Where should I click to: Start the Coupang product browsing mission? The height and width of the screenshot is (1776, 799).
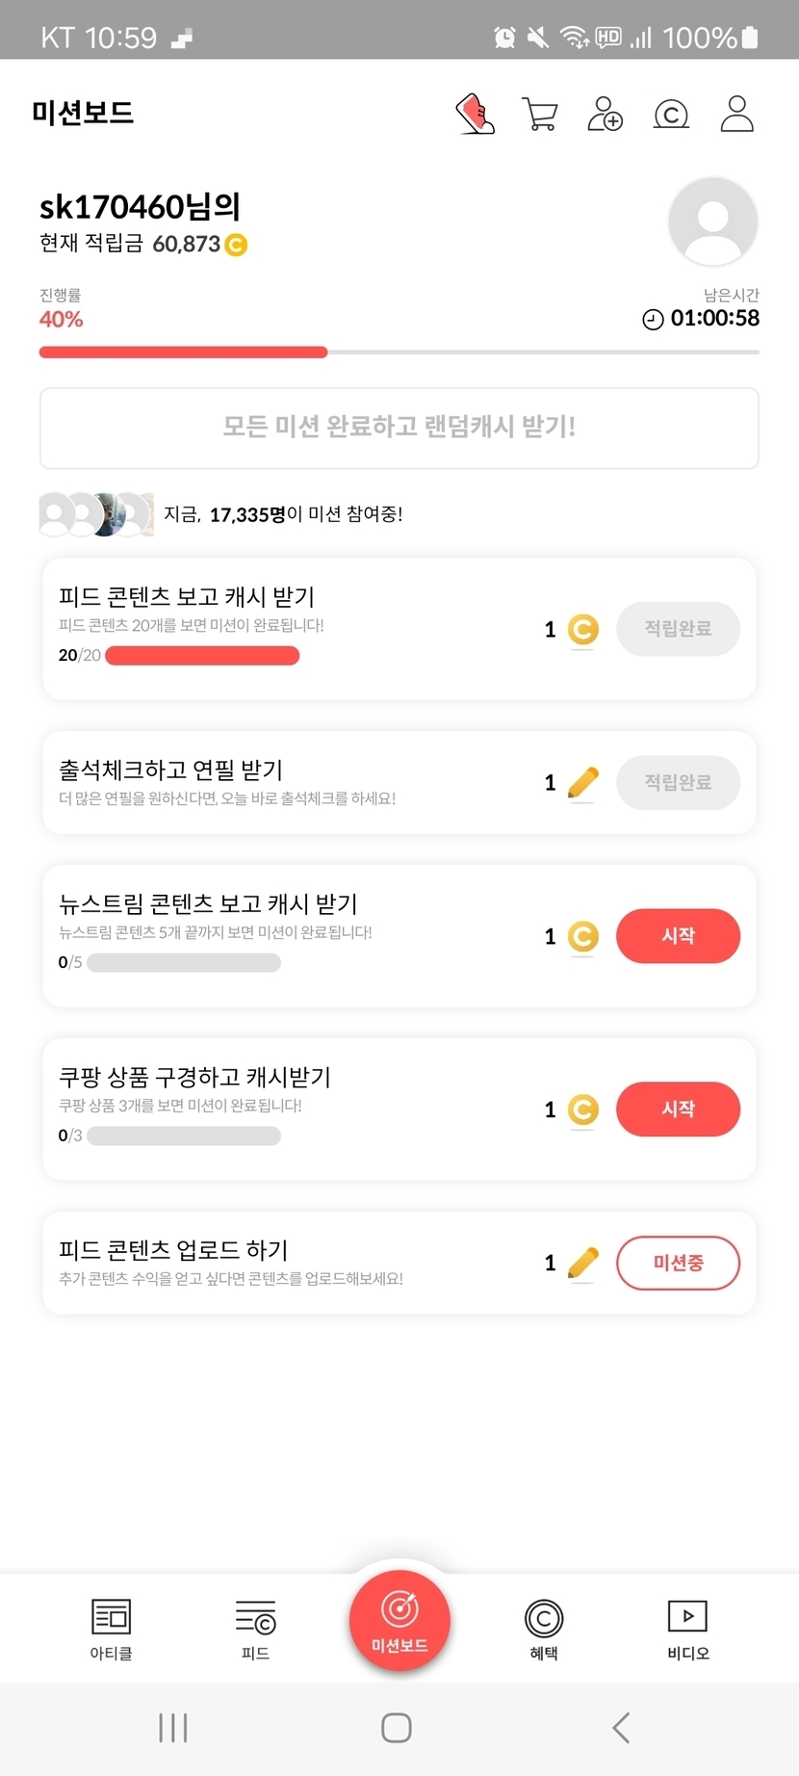[678, 1110]
